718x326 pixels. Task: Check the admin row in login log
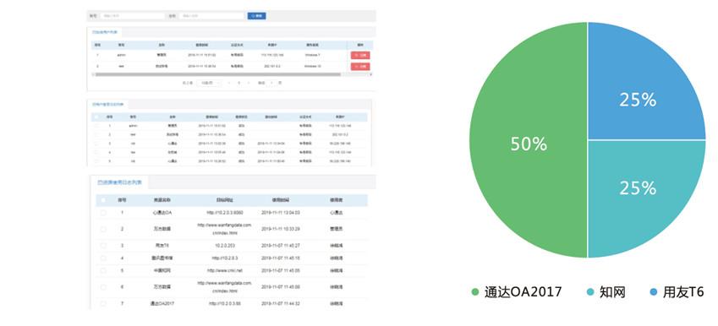coord(96,125)
